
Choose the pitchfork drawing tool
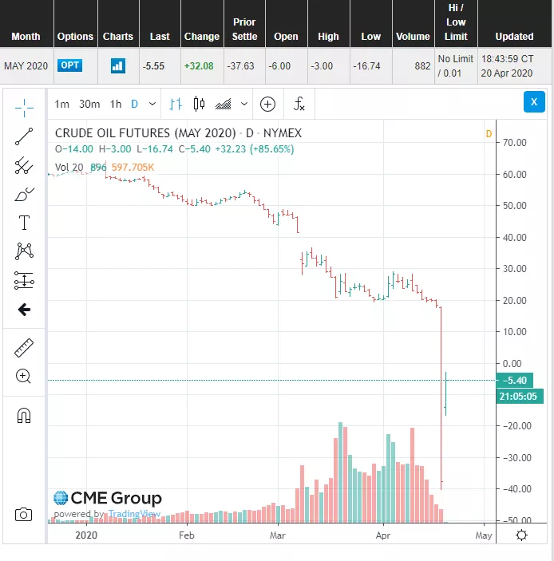point(24,166)
